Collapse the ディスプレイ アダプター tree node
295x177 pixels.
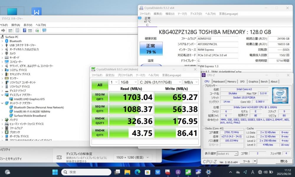[x=2, y=95]
